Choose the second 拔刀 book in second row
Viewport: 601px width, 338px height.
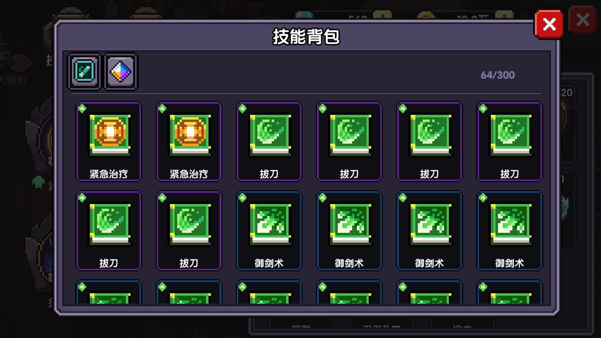[x=189, y=231]
